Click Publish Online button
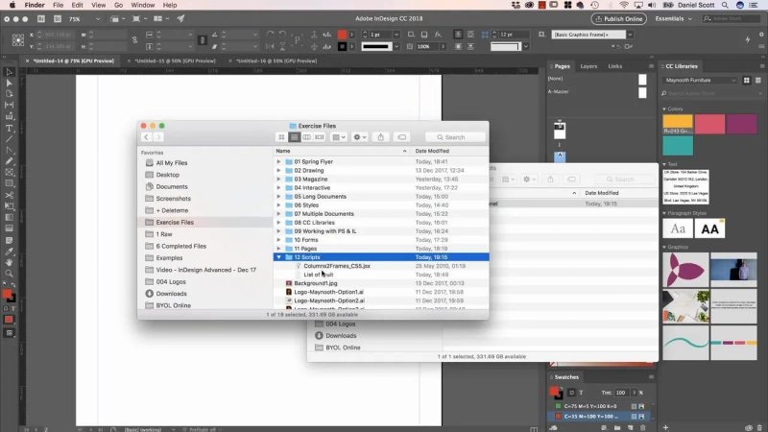The width and height of the screenshot is (768, 432). coord(619,18)
